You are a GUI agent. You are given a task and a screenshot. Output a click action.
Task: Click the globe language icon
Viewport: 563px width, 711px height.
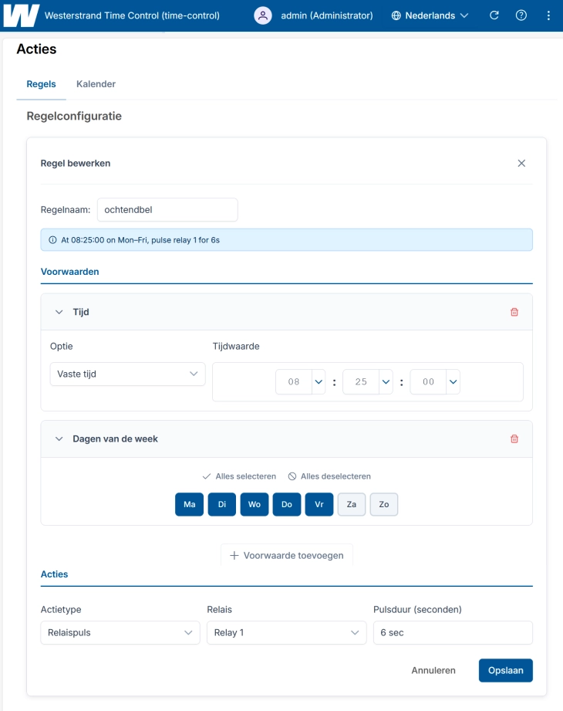pyautogui.click(x=396, y=15)
